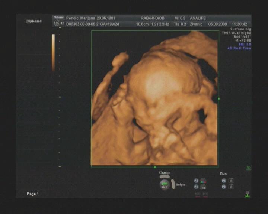Click the sepia color scale bar
Viewport: 268px width, 214px height.
(53, 52)
